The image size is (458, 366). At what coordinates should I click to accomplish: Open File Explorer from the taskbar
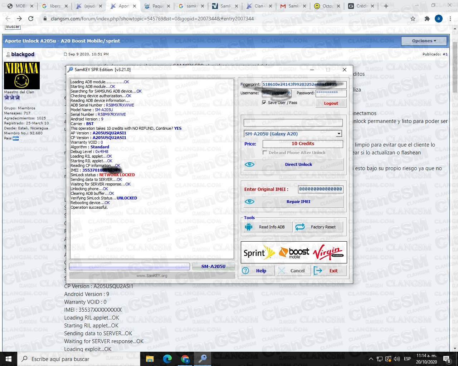[150, 358]
